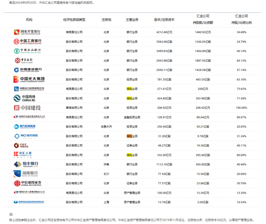The image size is (266, 224).
Task: Click the 汇金公司 持股/出资比例 header
Action: [242, 19]
